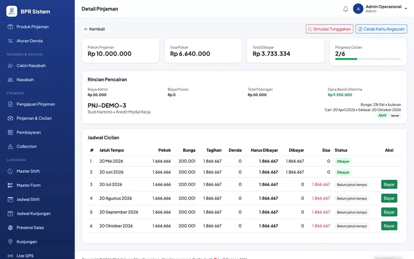Click Sisa Pokok value Rp 6.640.000

click(190, 54)
